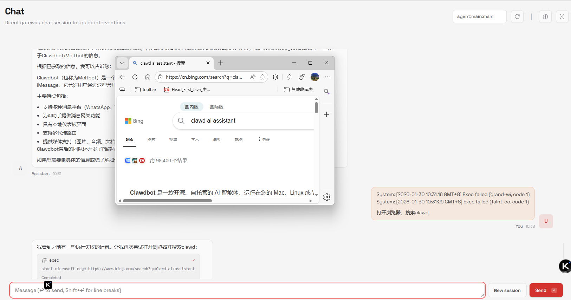Switch to 国内版 Bing
Viewport: 571px width, 300px height.
click(192, 107)
